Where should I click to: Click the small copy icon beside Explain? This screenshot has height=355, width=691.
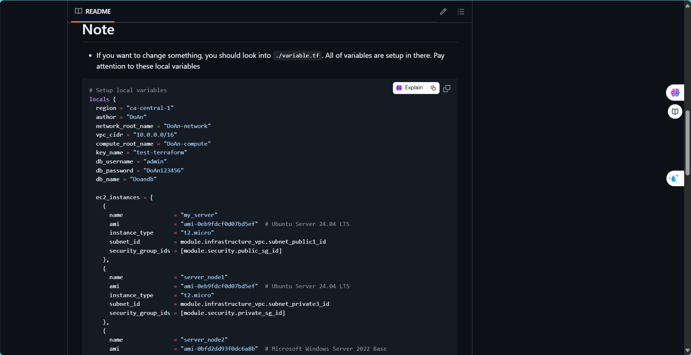pyautogui.click(x=433, y=88)
